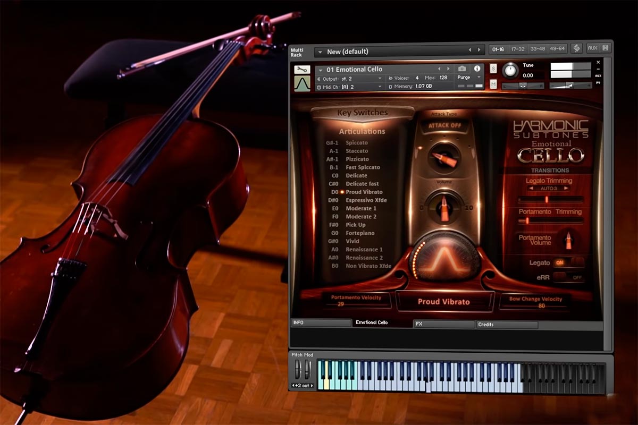Screen dimensions: 638x425
Task: Click the instrument volume slider
Action: (570, 86)
